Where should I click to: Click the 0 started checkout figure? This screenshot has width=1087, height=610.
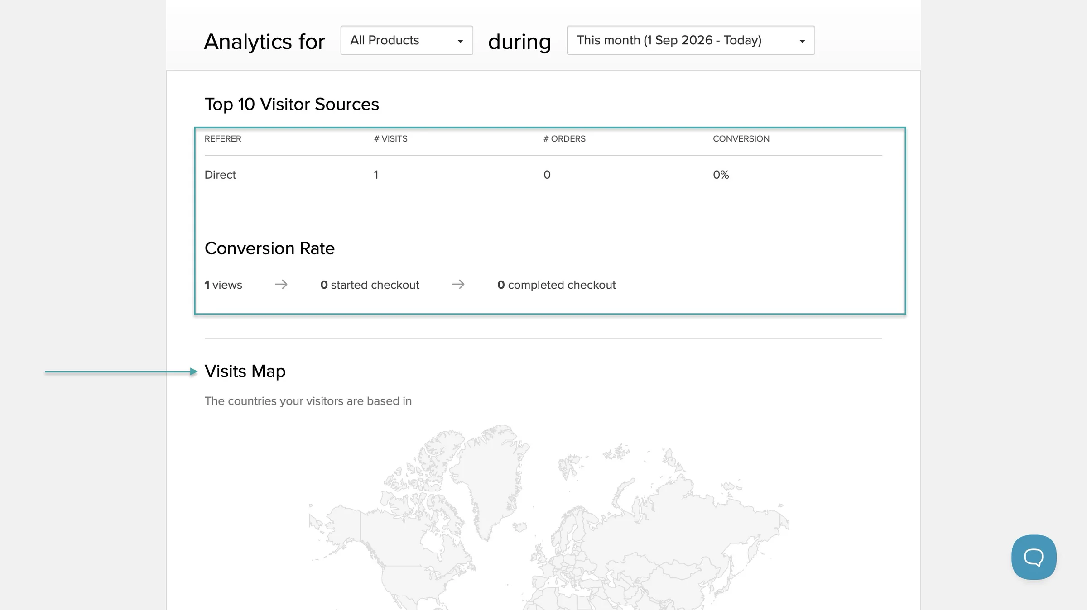370,285
